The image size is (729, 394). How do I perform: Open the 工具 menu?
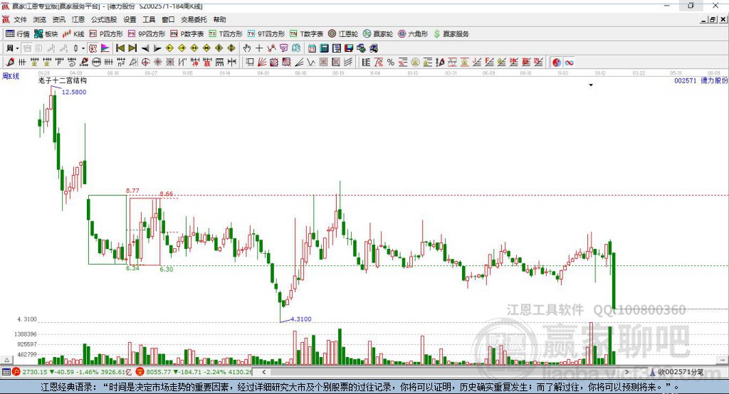pyautogui.click(x=149, y=19)
